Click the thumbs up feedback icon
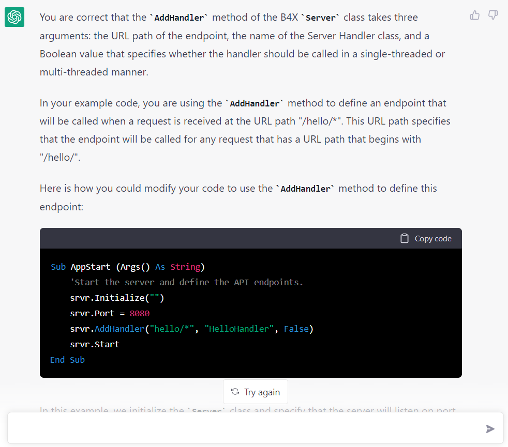 coord(474,16)
